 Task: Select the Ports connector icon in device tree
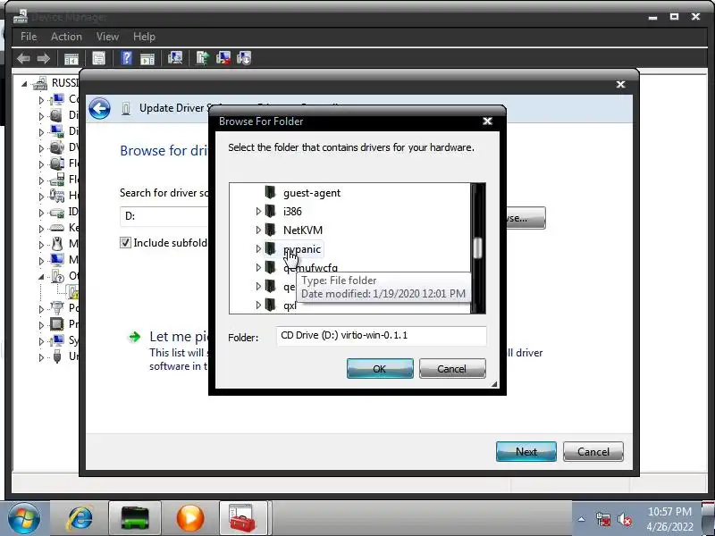pos(57,307)
